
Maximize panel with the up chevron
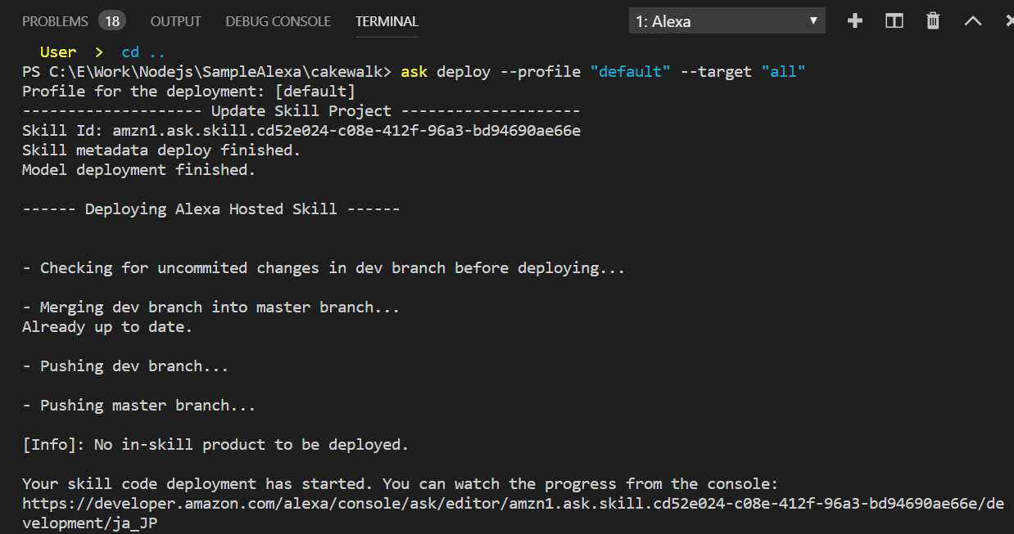point(972,21)
